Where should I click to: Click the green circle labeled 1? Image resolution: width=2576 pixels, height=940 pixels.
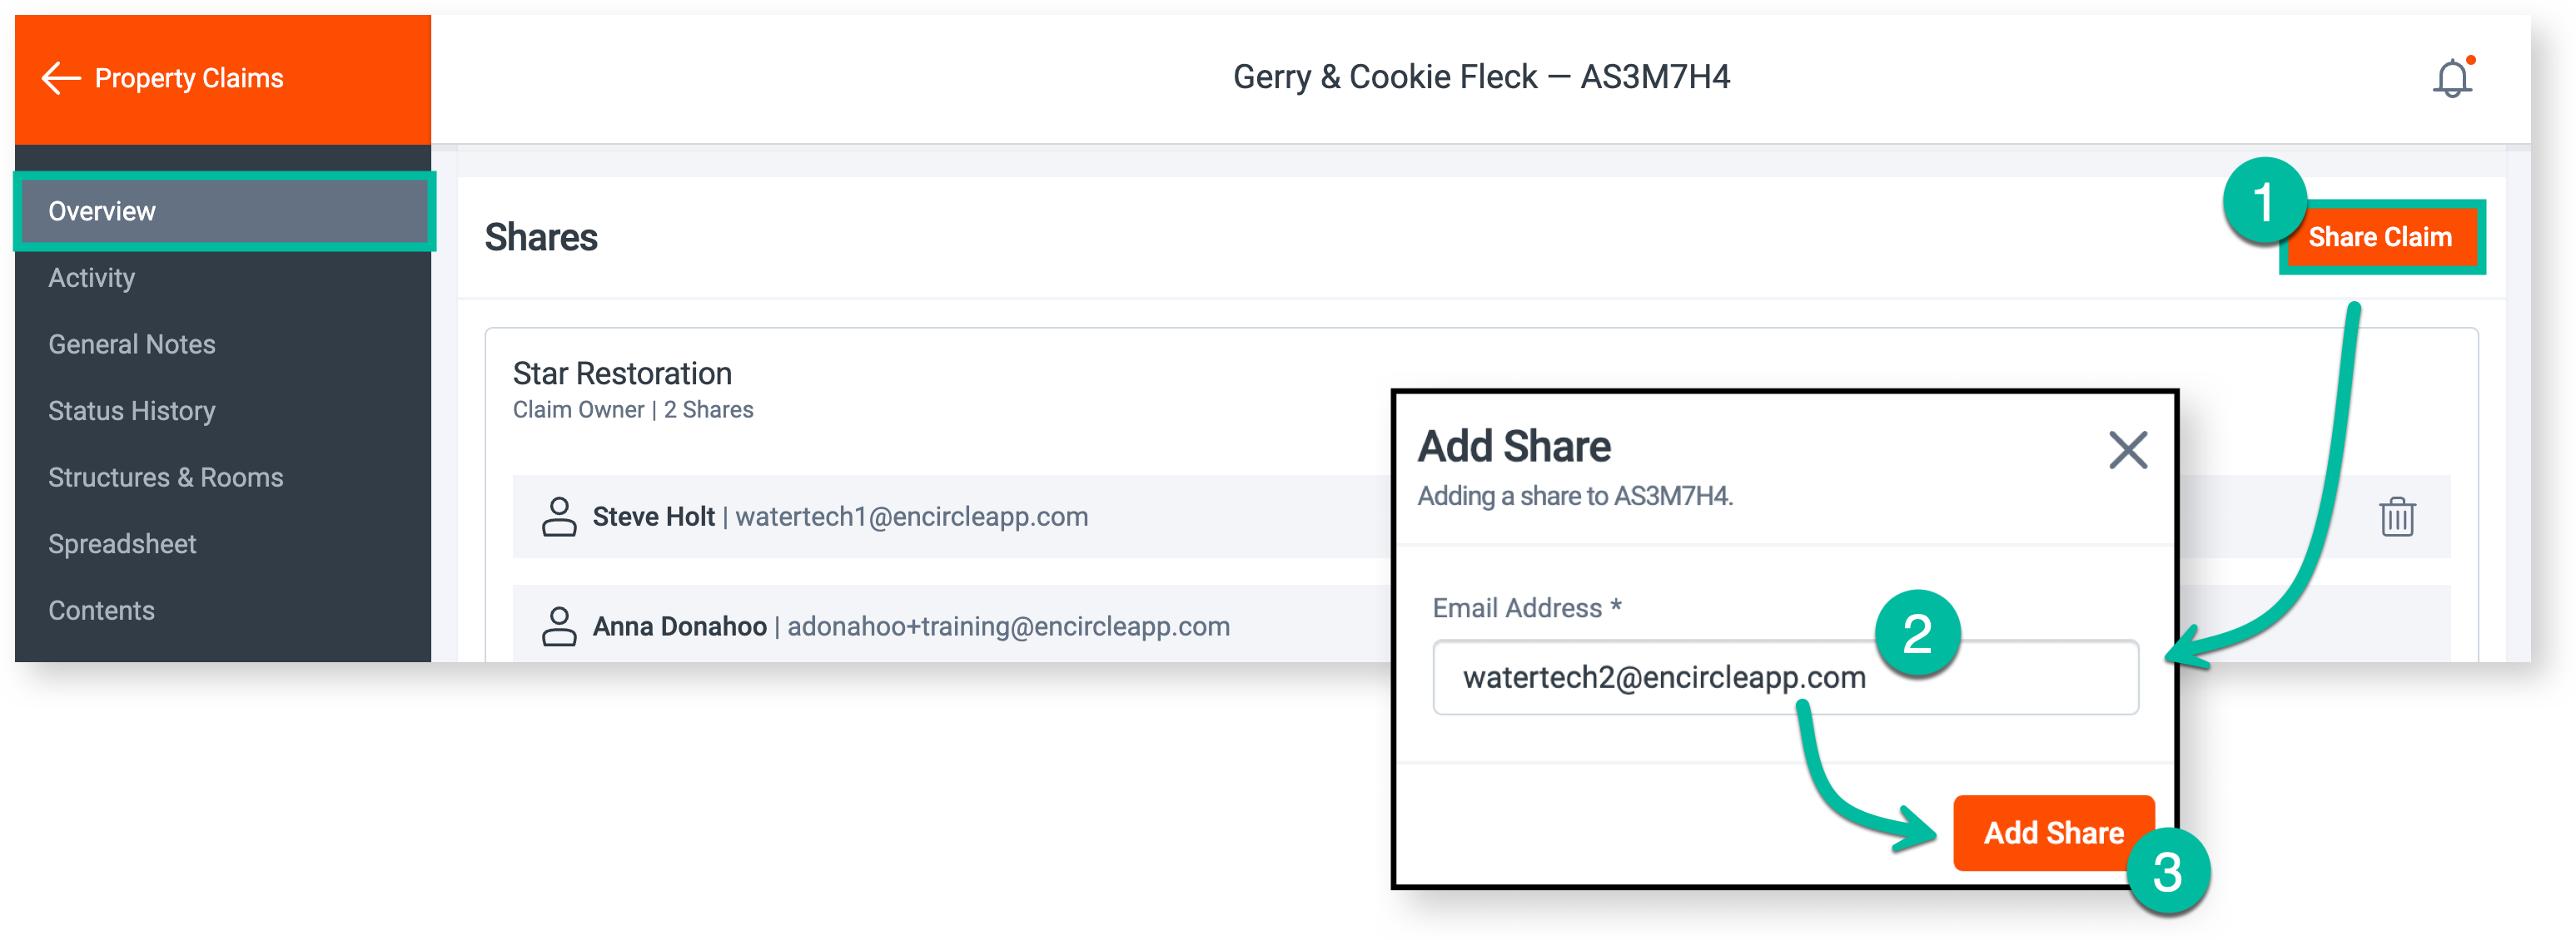[2266, 202]
